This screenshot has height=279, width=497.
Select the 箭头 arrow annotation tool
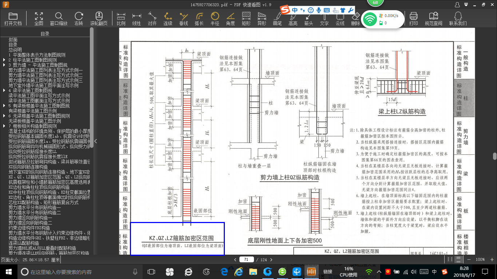309,19
